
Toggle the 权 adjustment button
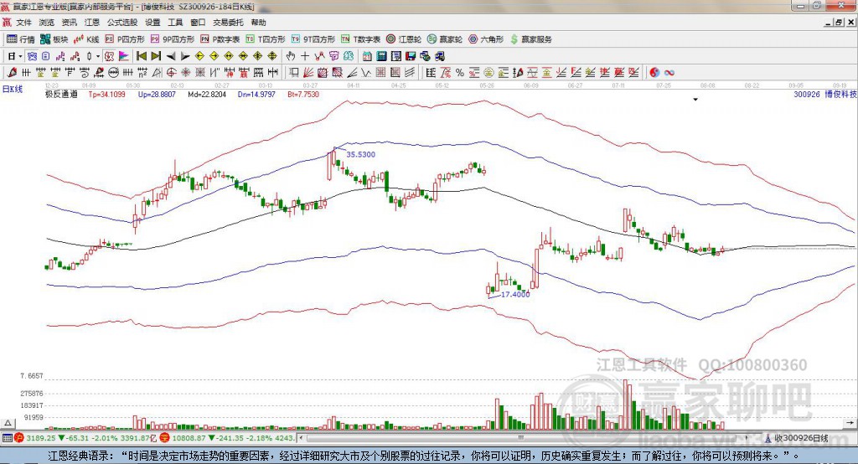pos(109,56)
